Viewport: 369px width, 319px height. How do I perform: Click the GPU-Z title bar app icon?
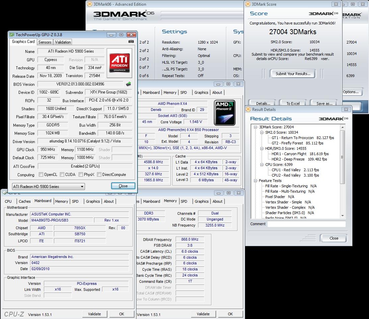[12, 35]
